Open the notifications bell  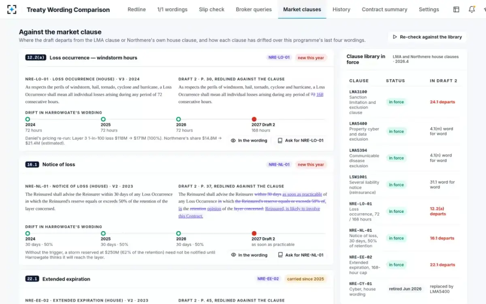point(472,9)
